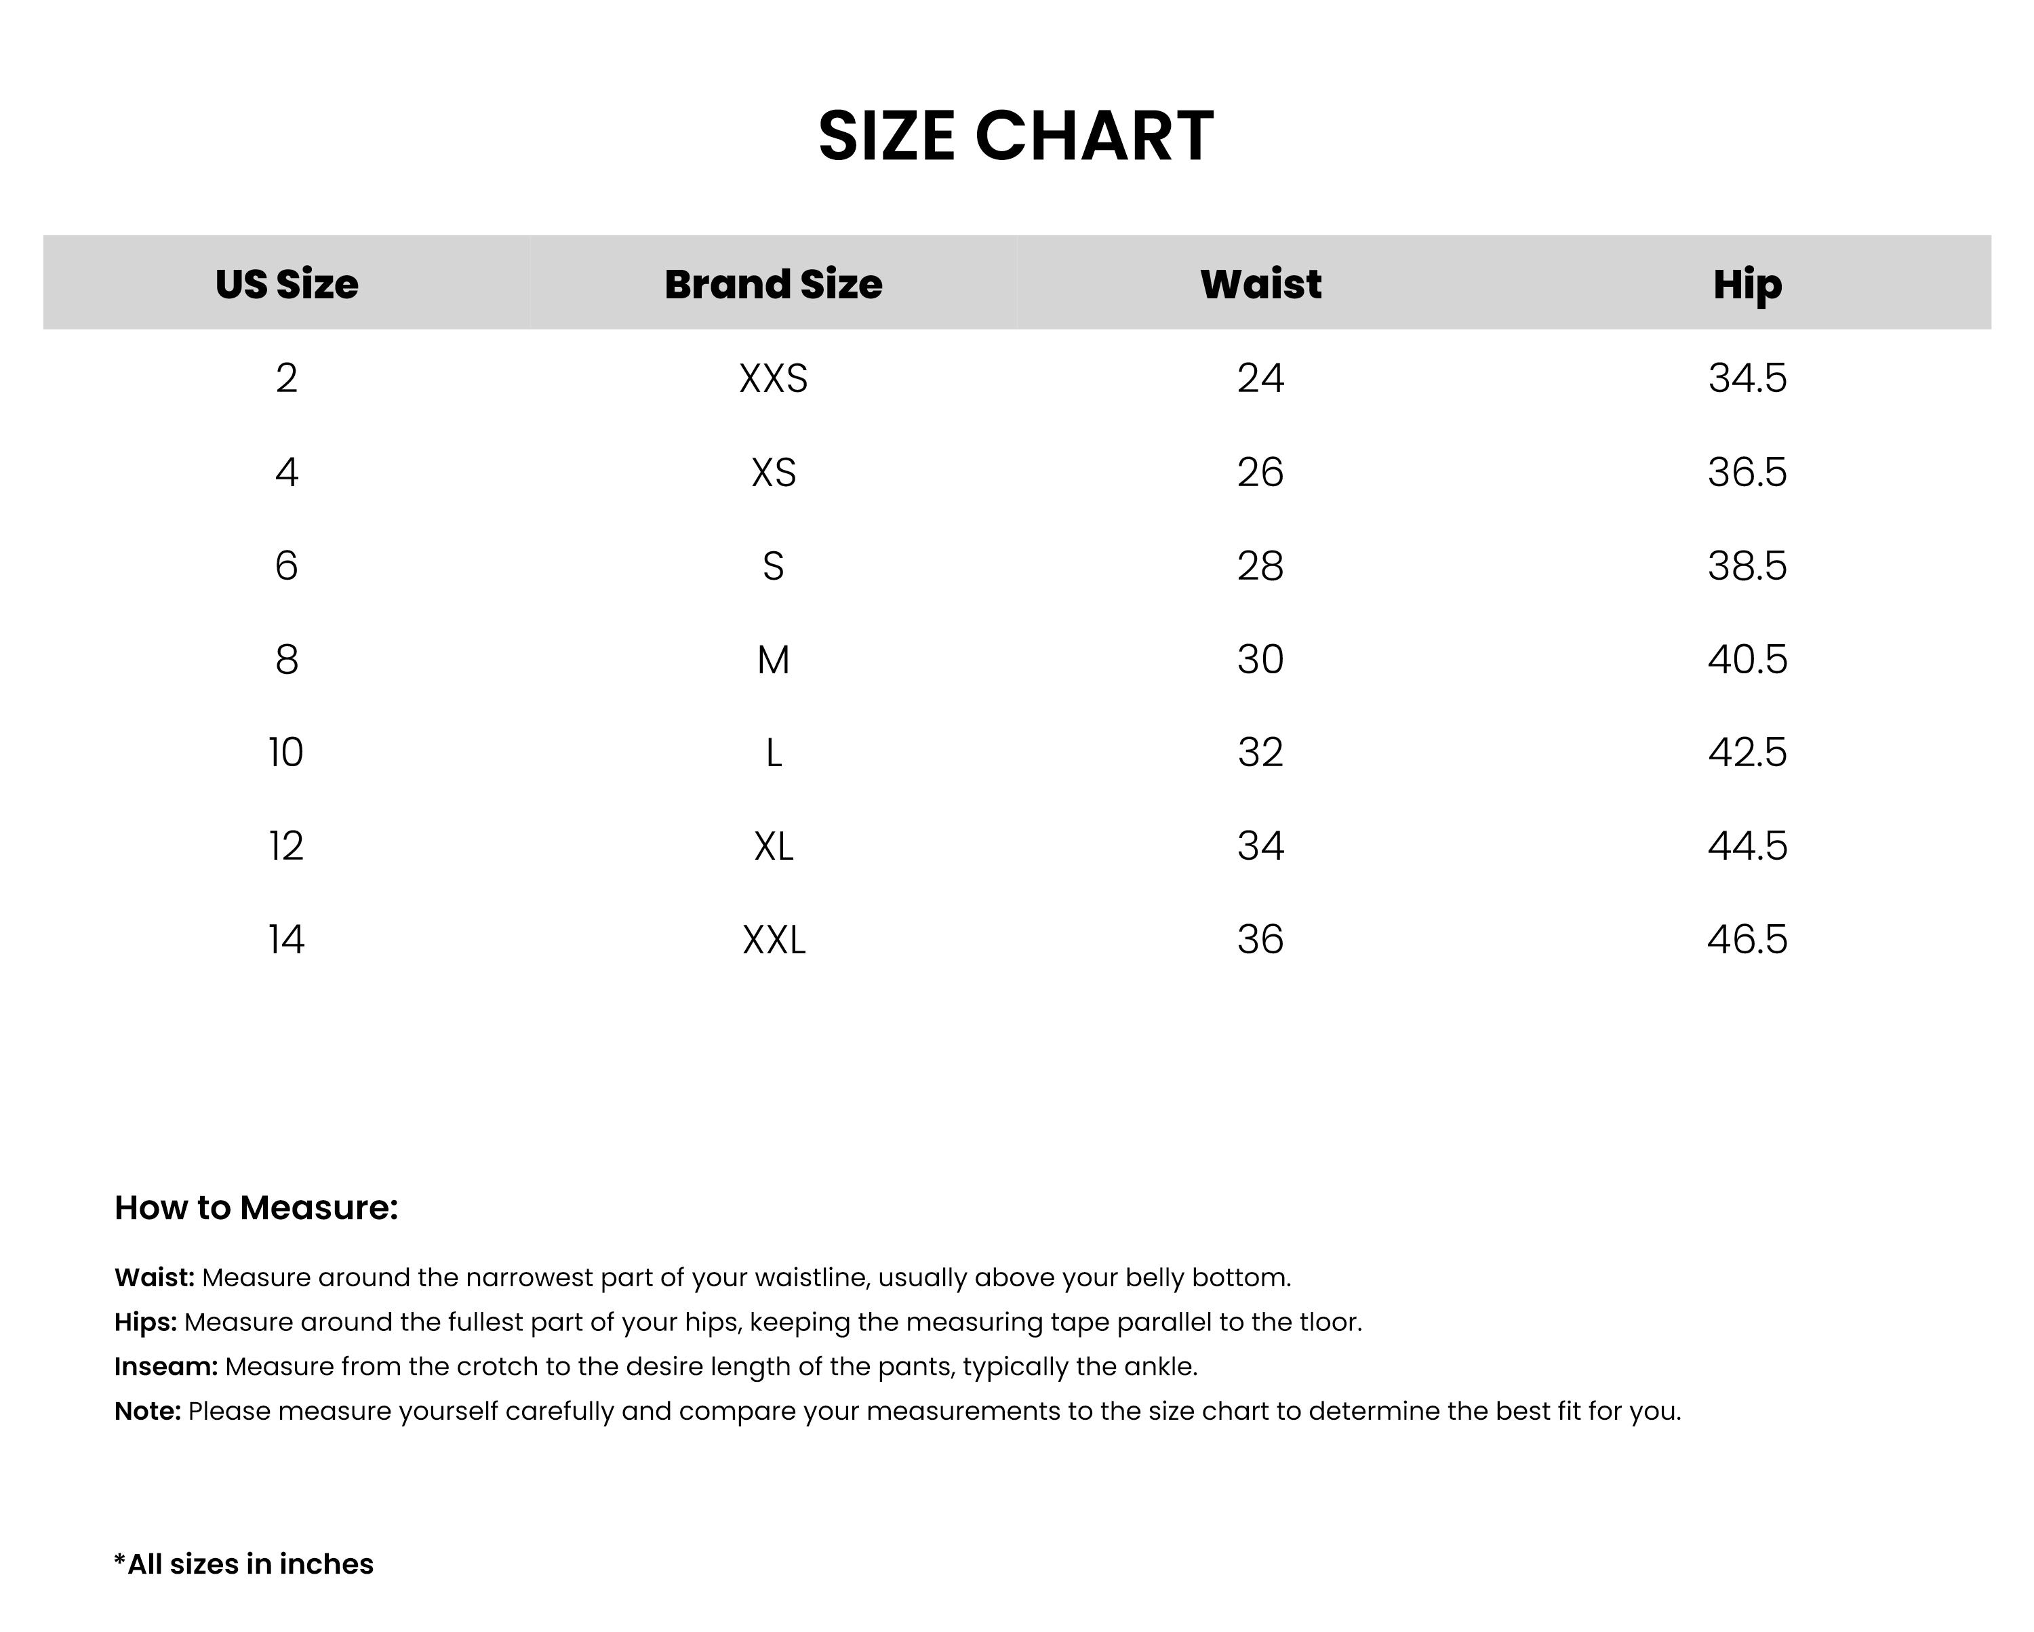The width and height of the screenshot is (2034, 1632).
Task: Click waist value 28
Action: (x=1260, y=566)
